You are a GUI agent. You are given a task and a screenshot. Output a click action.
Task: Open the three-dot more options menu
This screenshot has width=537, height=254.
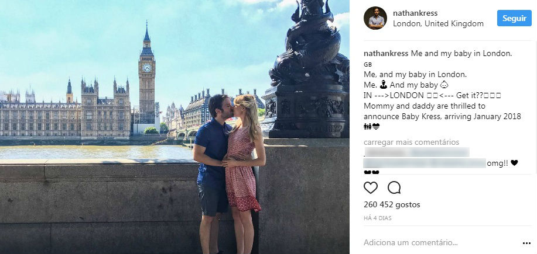coord(526,243)
